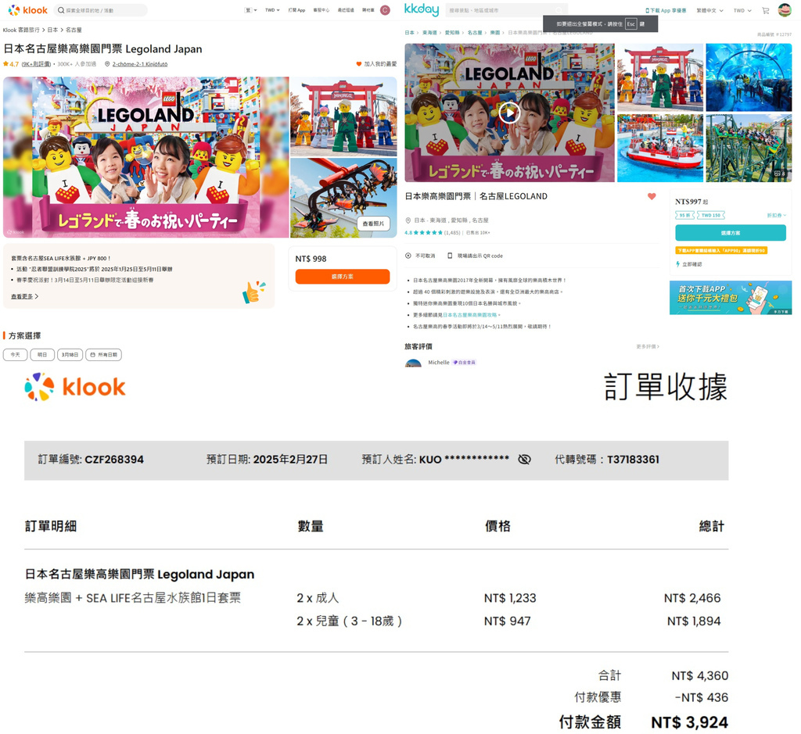Click the kkday logo in header
The width and height of the screenshot is (801, 734).
tap(422, 9)
